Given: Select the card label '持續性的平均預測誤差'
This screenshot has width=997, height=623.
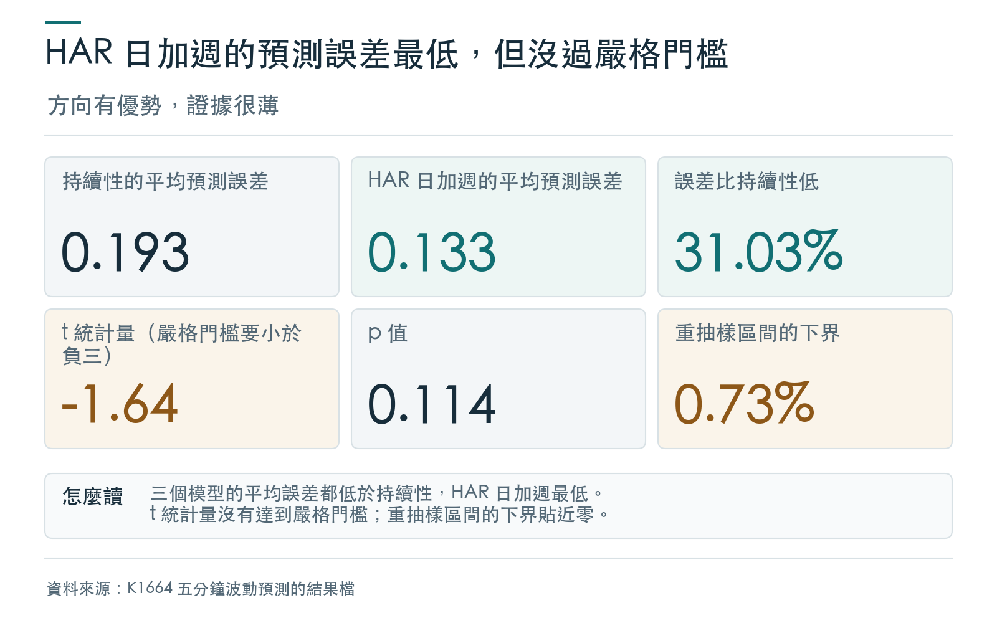Looking at the screenshot, I should [x=165, y=181].
